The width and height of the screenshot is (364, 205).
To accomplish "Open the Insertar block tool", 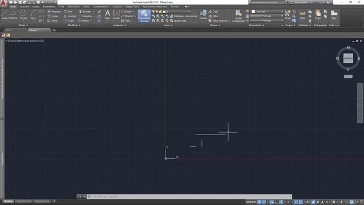I will 203,15.
